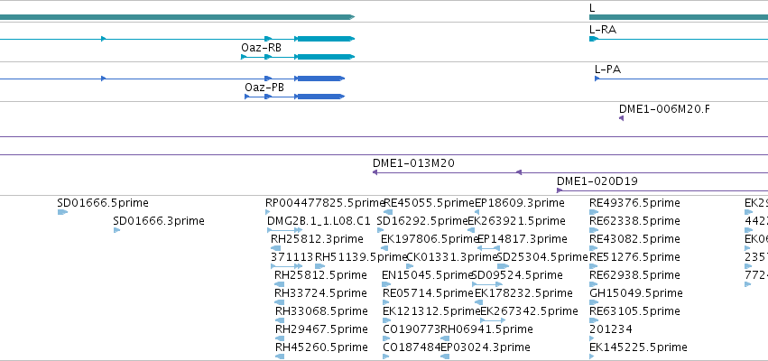Open the CO190773 feature label
This screenshot has height=361, width=768.
(412, 329)
